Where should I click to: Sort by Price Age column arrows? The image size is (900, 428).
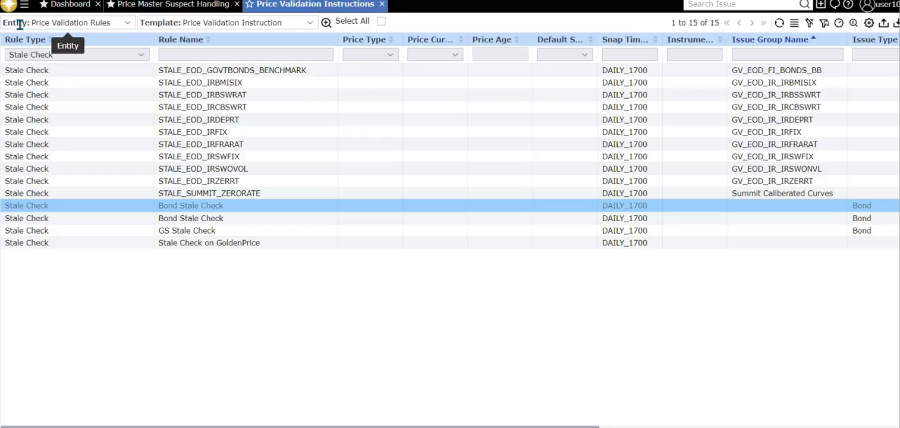click(x=516, y=40)
